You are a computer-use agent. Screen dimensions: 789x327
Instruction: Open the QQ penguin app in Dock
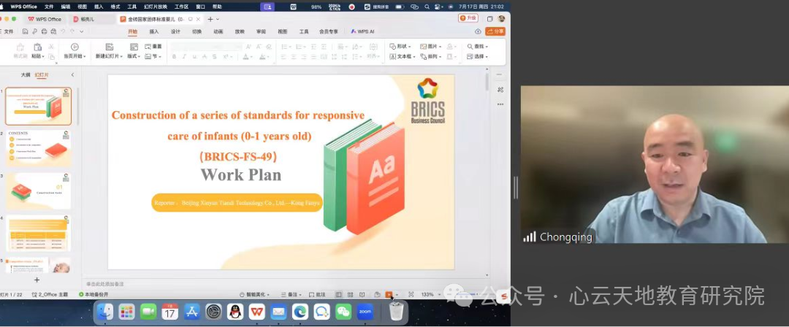point(235,312)
